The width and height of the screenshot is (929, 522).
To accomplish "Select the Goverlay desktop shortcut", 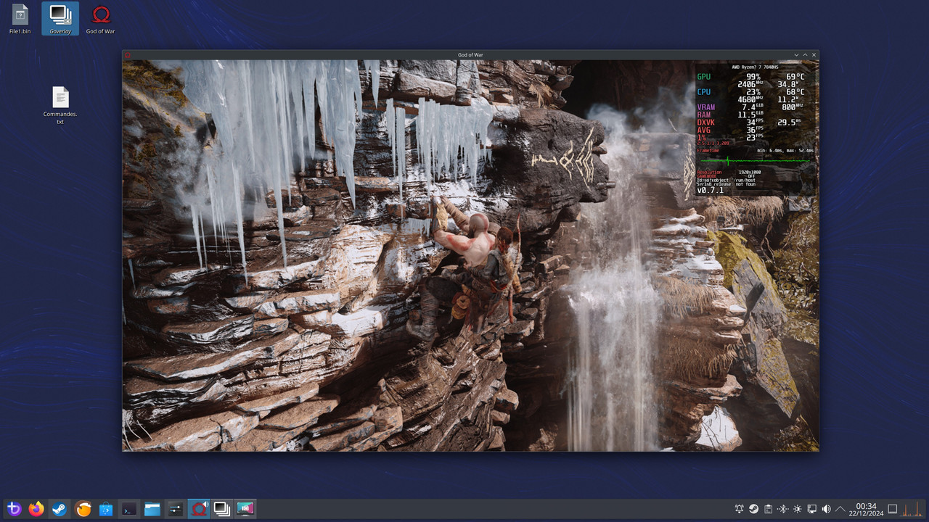I will (60, 20).
